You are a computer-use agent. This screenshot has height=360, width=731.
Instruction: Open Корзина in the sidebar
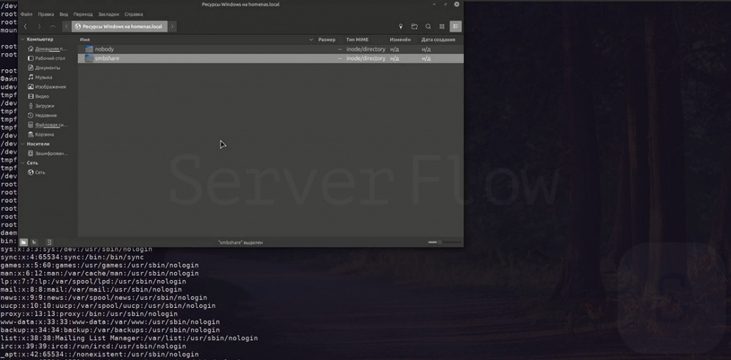tap(44, 134)
